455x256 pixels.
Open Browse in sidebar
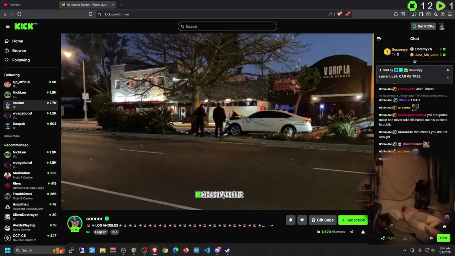19,50
